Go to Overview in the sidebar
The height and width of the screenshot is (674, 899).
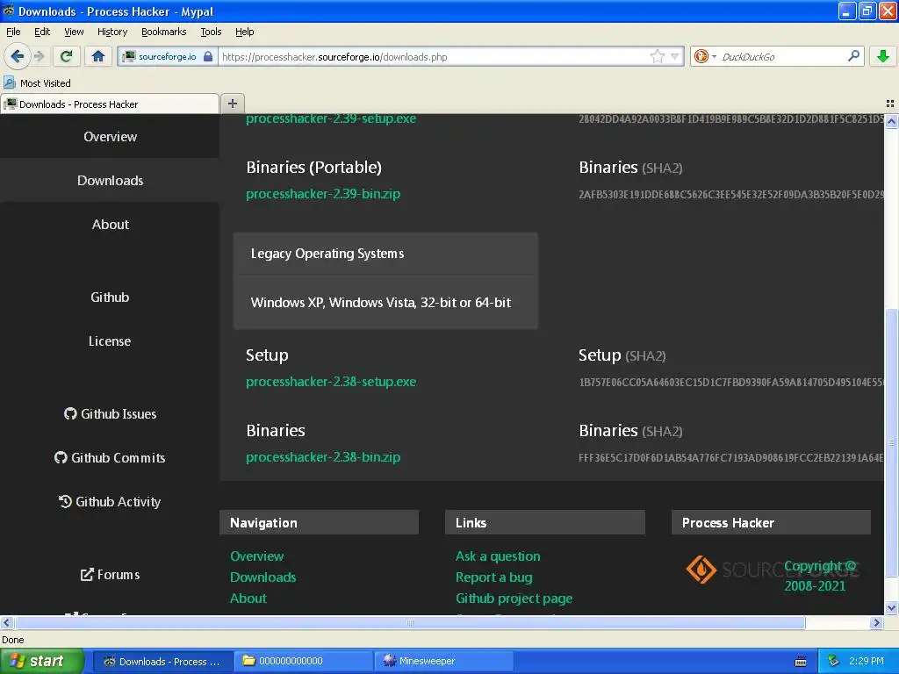tap(110, 136)
